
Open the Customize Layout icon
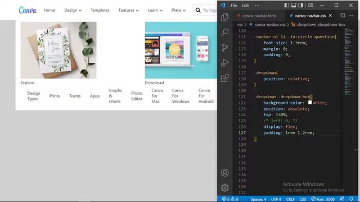point(310,5)
